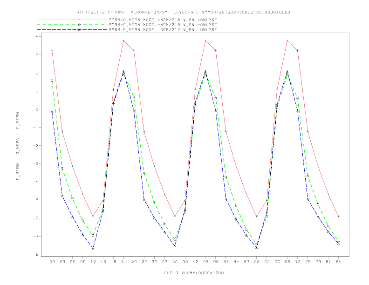
Task: Click y-axis tick label 2
Action: [x=37, y=73]
